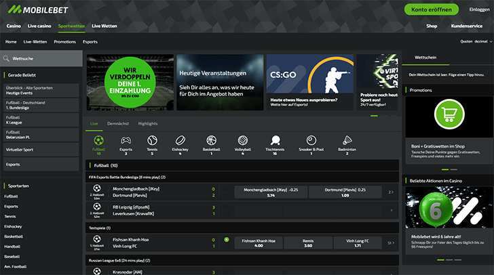Viewport: 494px width, 275px height.
Task: Select the Basketball icon
Action: click(x=212, y=140)
